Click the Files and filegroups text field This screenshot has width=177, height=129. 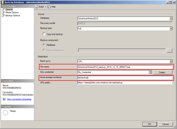tap(122, 50)
